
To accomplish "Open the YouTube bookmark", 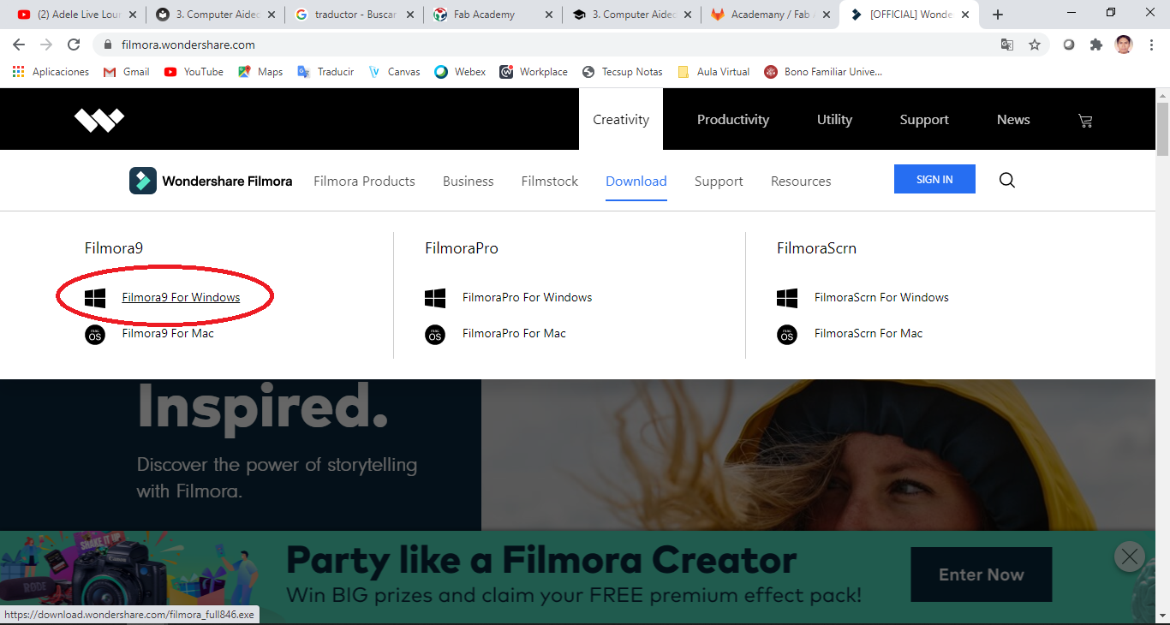I will 194,72.
